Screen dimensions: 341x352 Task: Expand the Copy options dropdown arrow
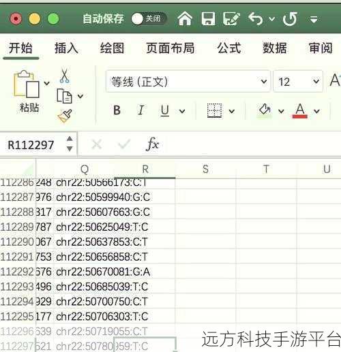pyautogui.click(x=80, y=96)
